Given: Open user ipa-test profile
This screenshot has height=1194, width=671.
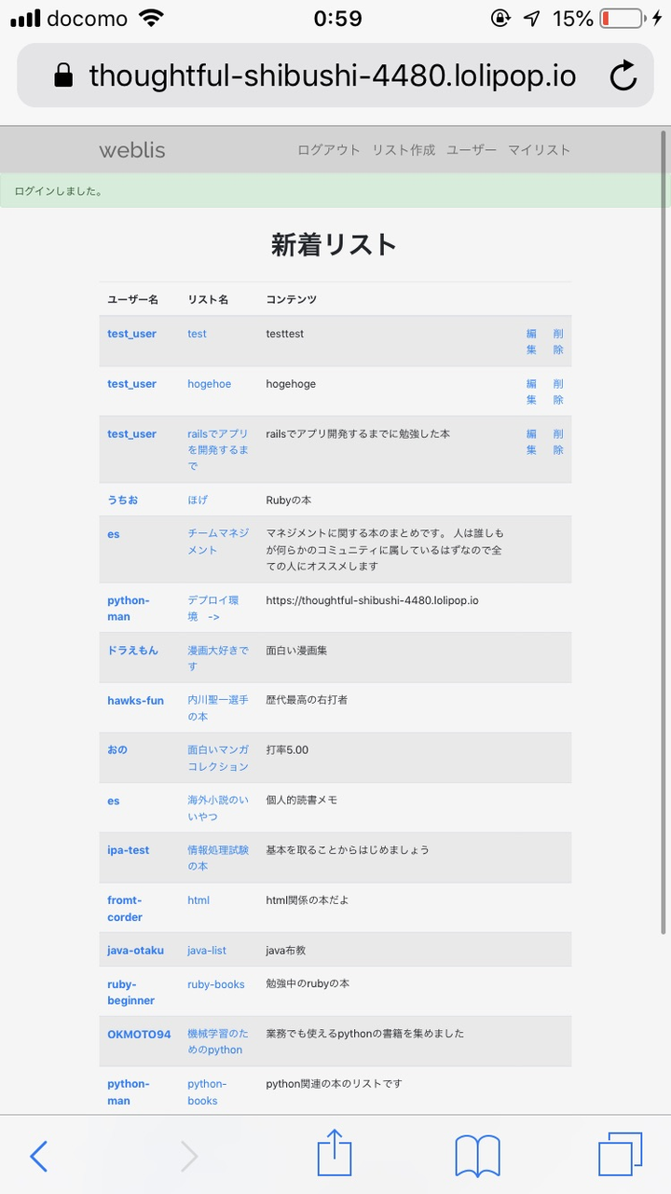Looking at the screenshot, I should coord(129,850).
